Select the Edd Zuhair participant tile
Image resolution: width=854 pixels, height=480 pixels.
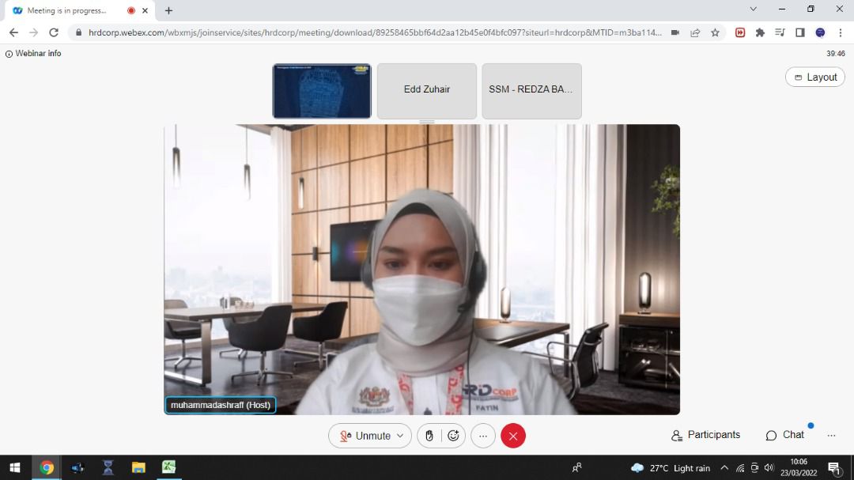point(427,91)
